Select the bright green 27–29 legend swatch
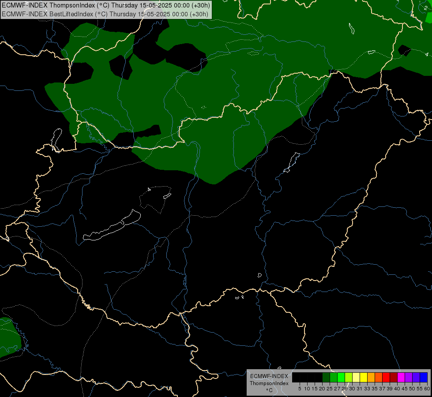This screenshot has height=397, width=432. 341,377
